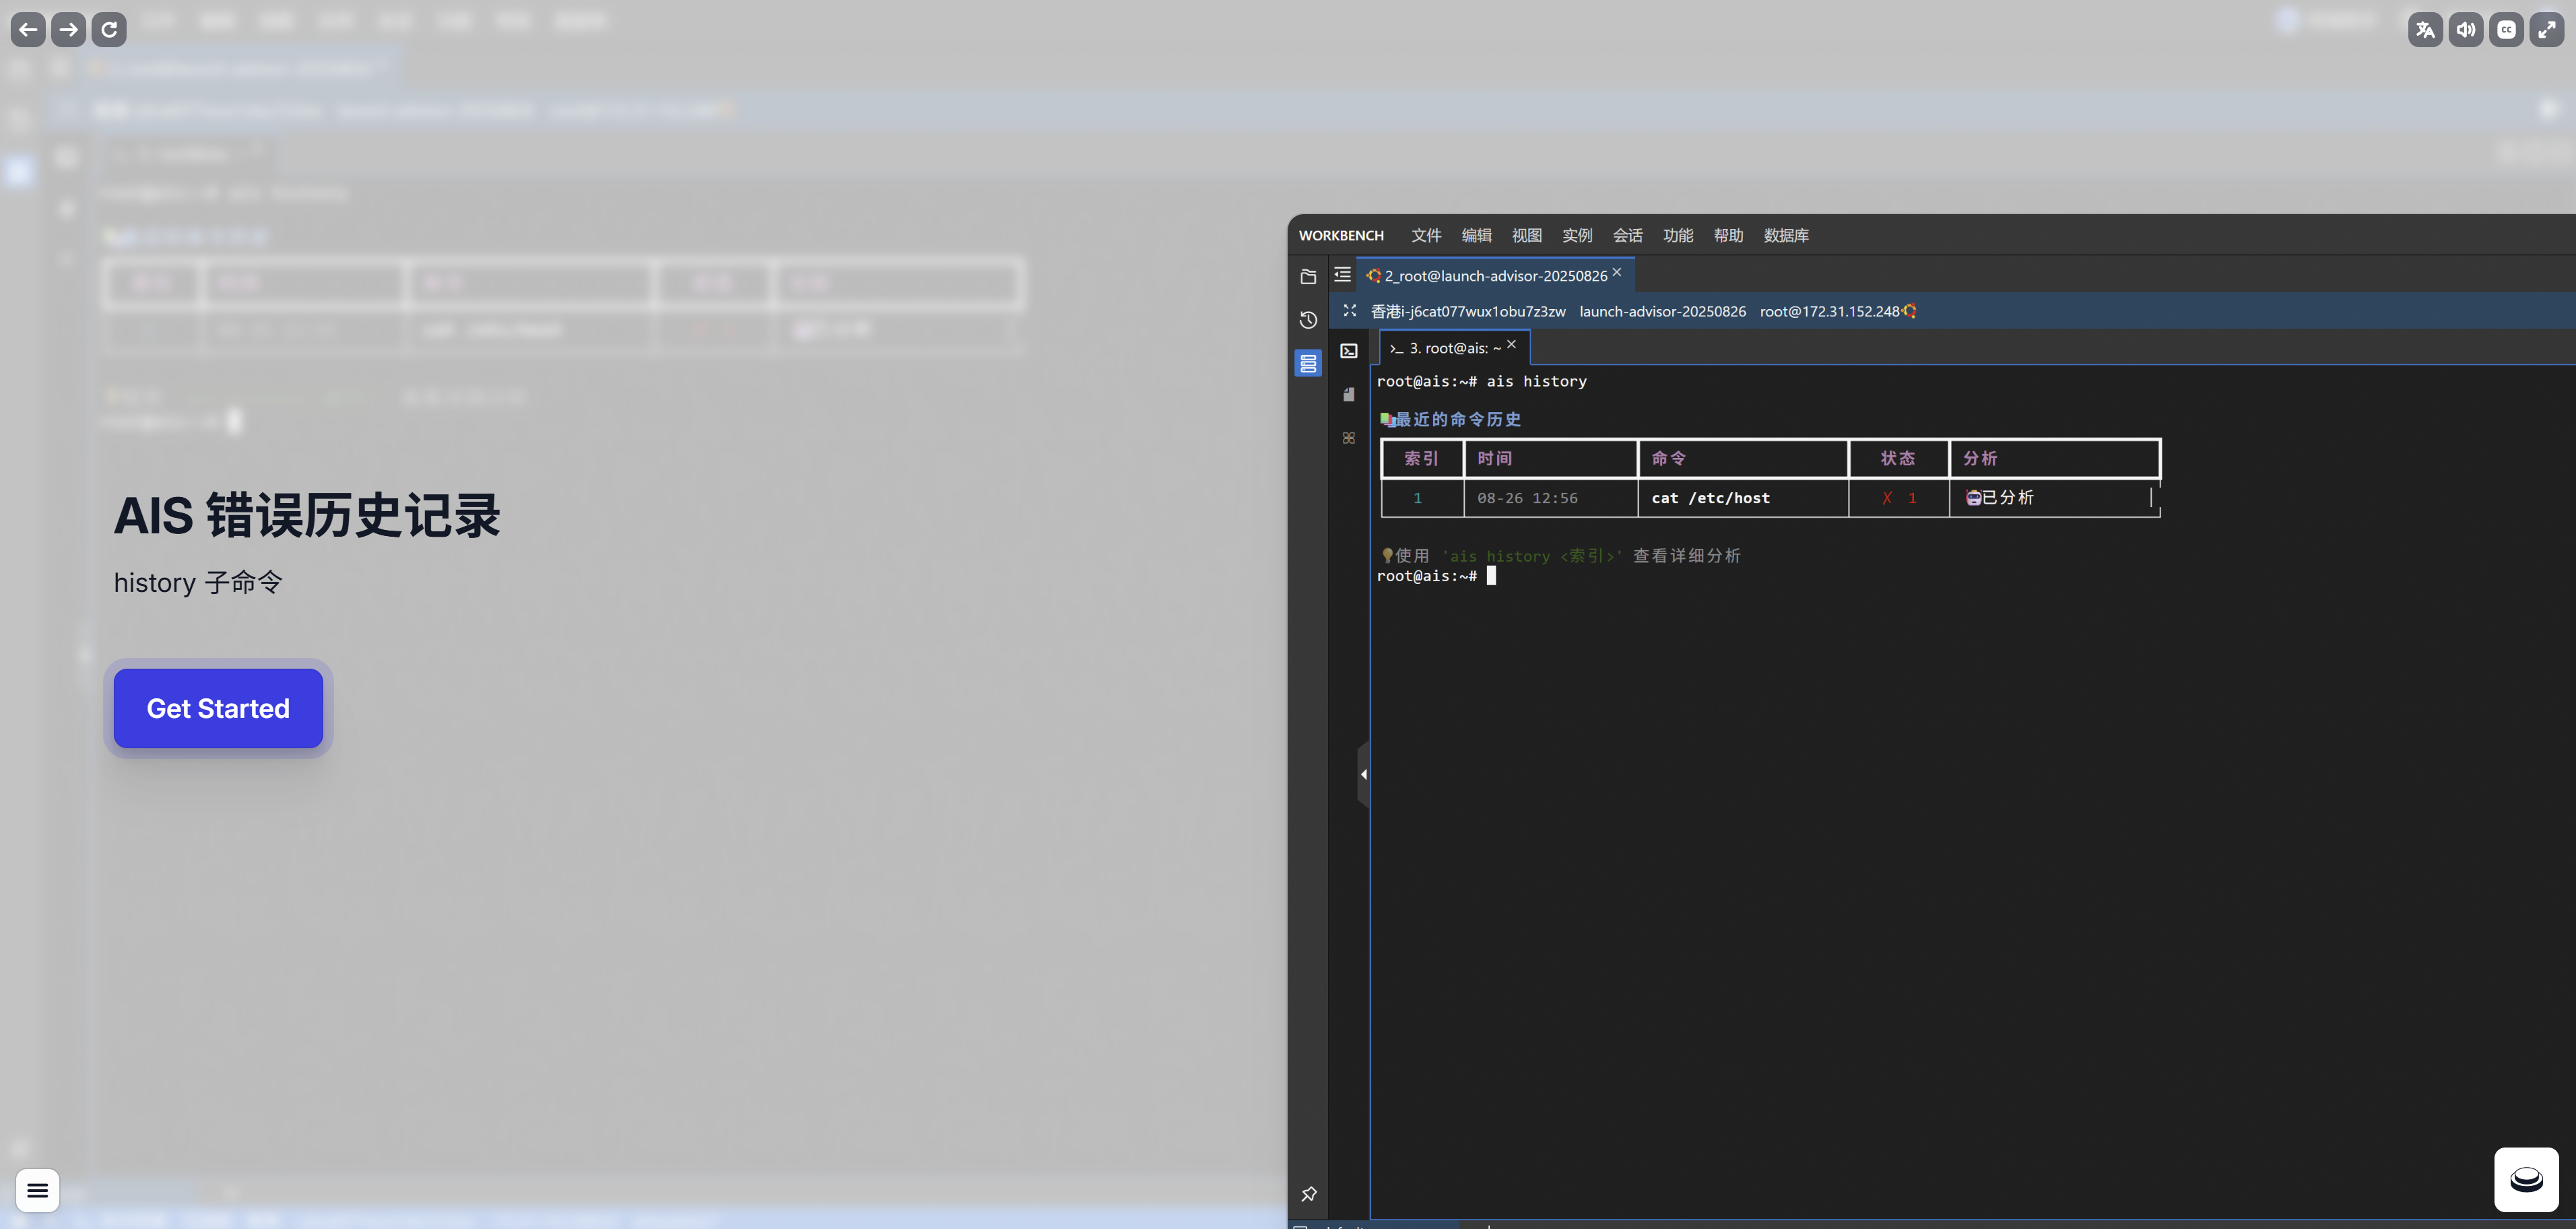Click the Get Started button
This screenshot has height=1229, width=2576.
(x=218, y=708)
